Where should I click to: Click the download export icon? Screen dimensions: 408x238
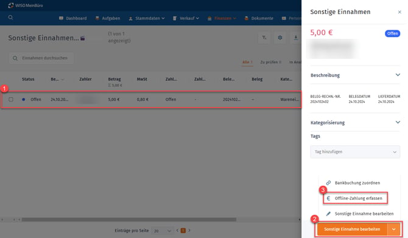tap(296, 38)
